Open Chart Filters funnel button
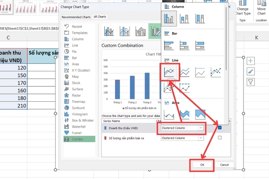The width and height of the screenshot is (269, 179). [250, 82]
